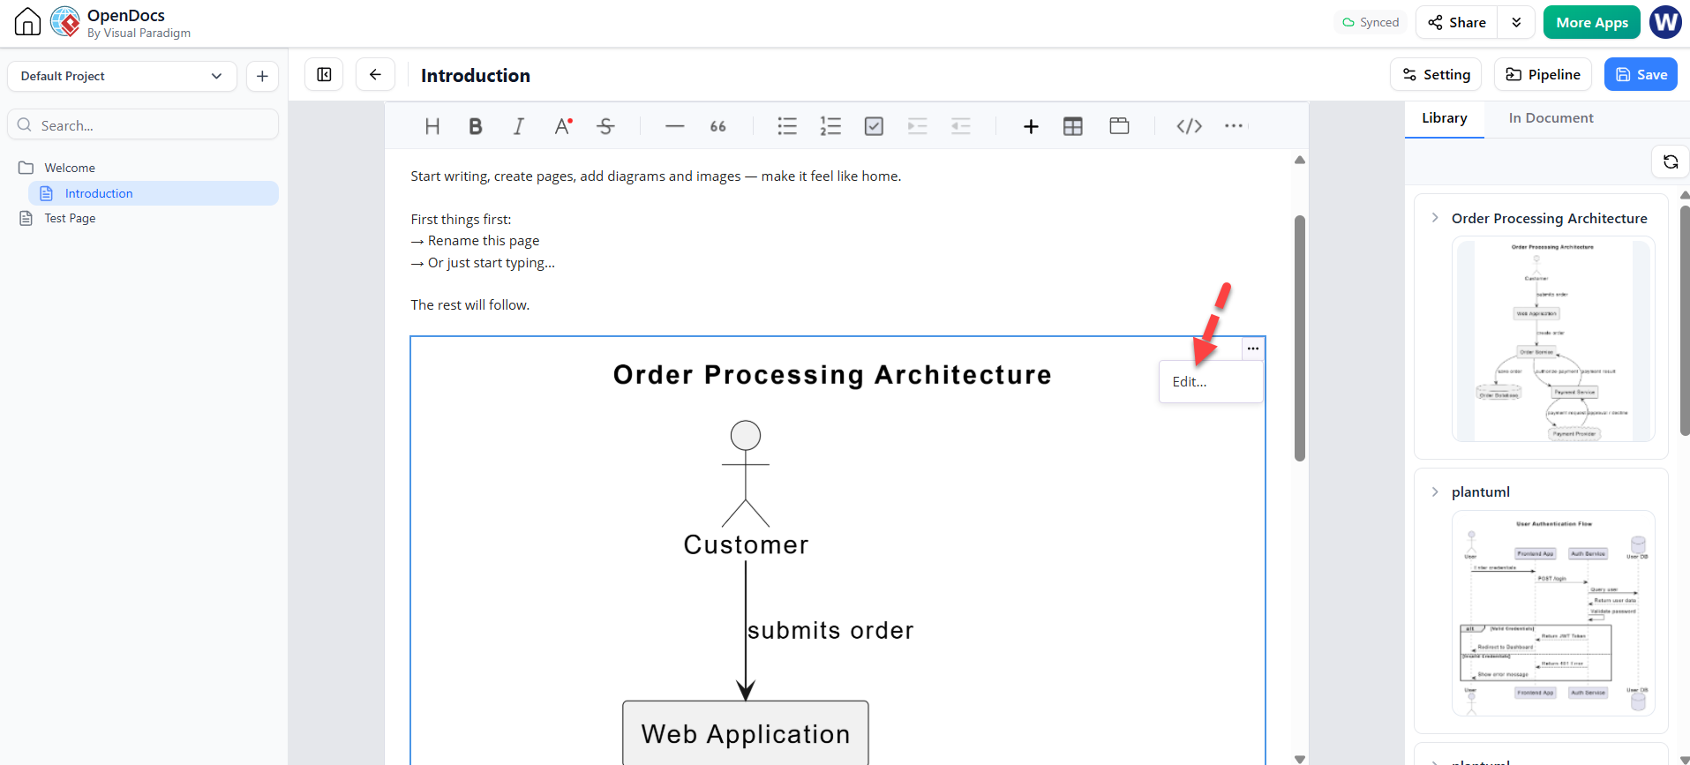Insert a horizontal rule

coord(675,126)
